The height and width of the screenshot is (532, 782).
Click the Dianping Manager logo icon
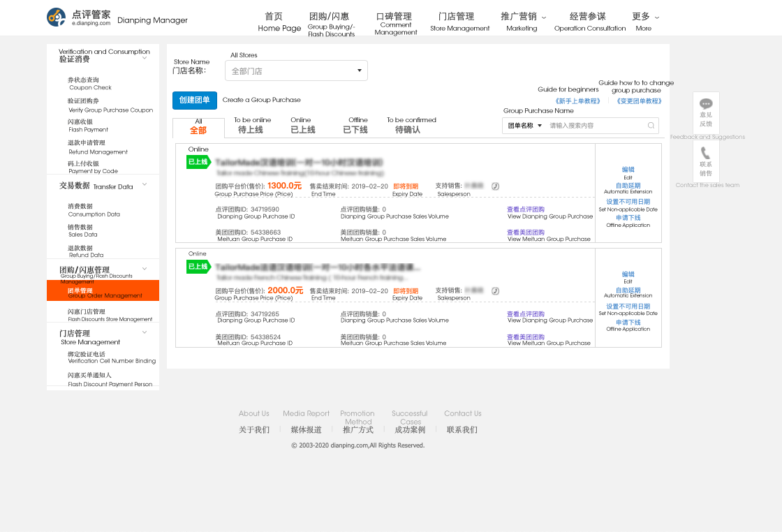click(57, 17)
